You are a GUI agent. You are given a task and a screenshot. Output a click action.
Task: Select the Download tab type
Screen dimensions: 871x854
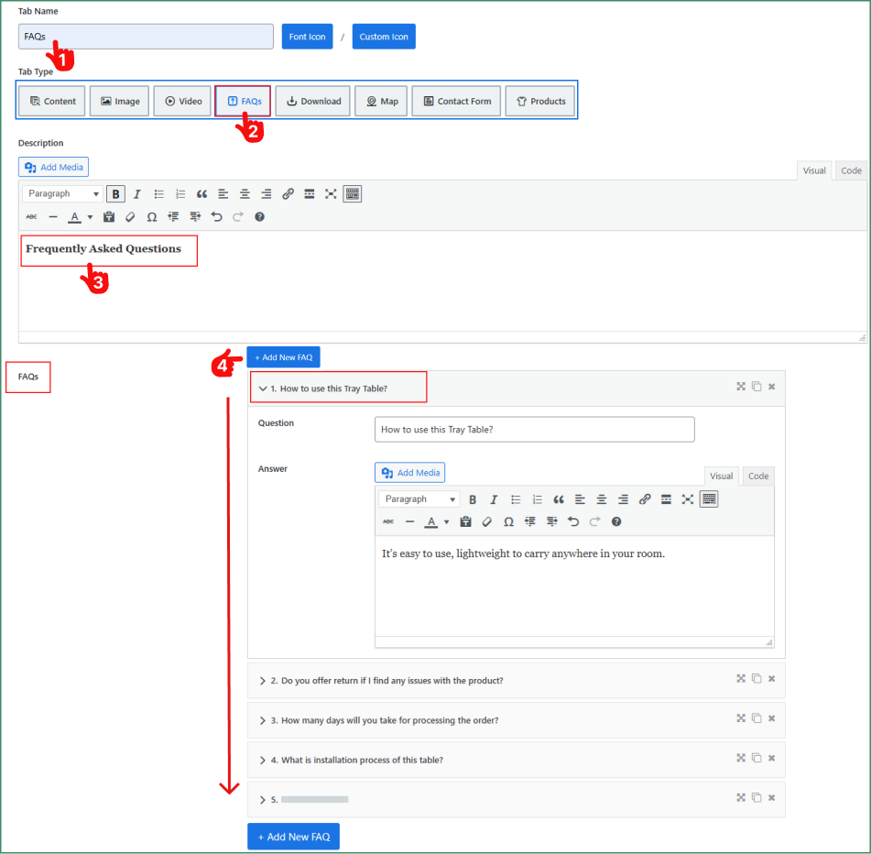pos(313,101)
